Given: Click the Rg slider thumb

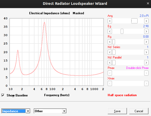Looking at the screenshot, I should [x=114, y=42].
